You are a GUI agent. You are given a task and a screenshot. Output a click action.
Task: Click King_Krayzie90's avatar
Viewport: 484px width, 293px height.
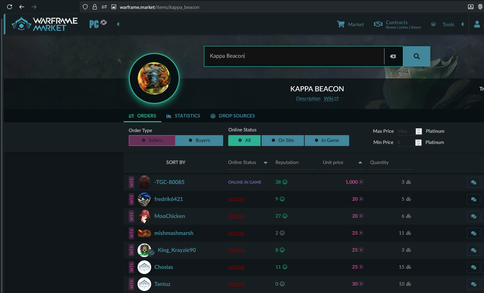coord(144,250)
